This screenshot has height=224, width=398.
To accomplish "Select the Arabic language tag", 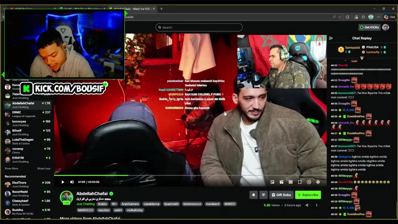I will 102,204.
